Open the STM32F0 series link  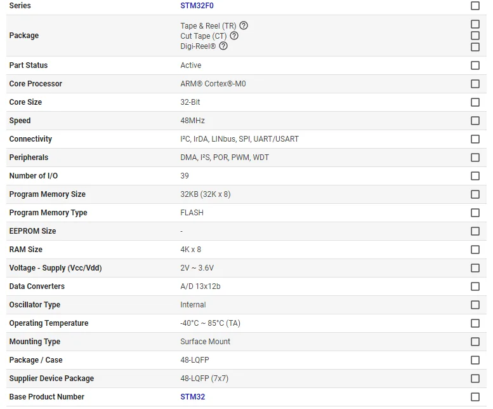click(197, 6)
